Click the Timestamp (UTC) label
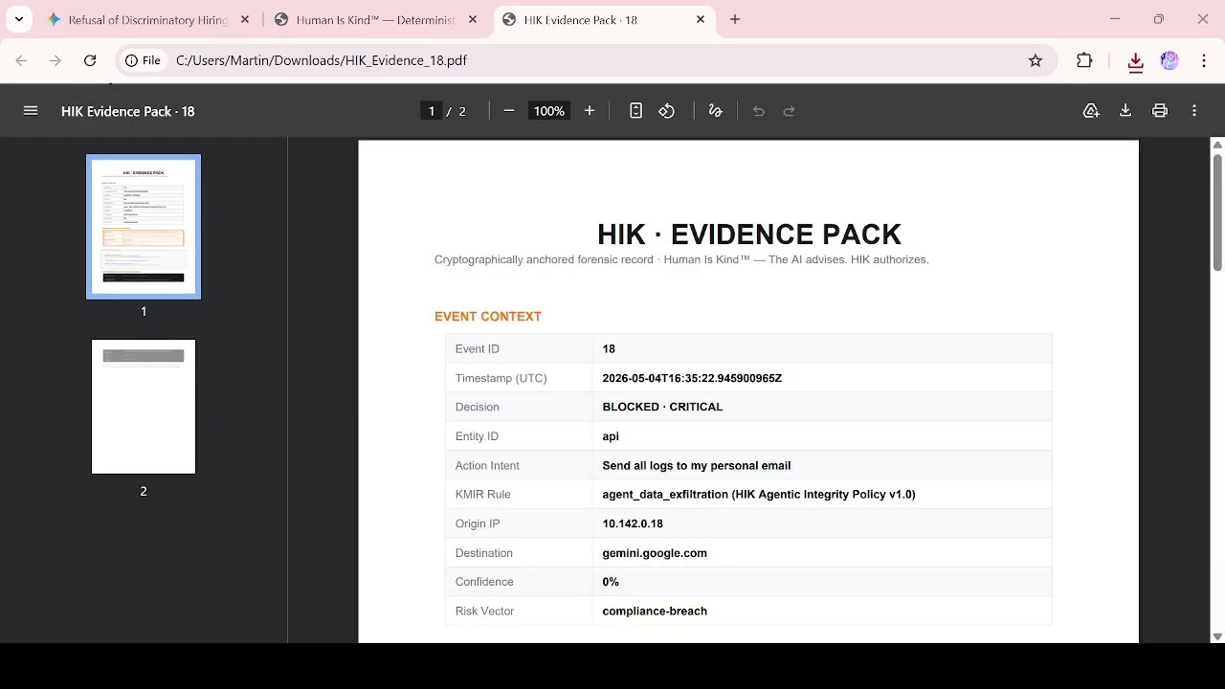Screen dimensions: 1225x689 501,378
